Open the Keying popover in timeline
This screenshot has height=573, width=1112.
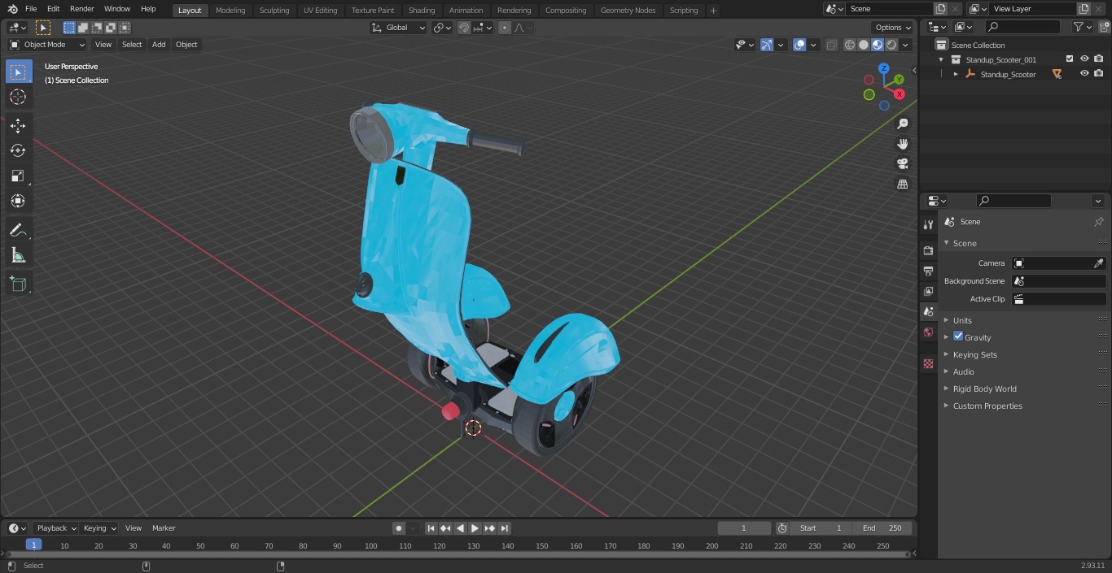(99, 528)
